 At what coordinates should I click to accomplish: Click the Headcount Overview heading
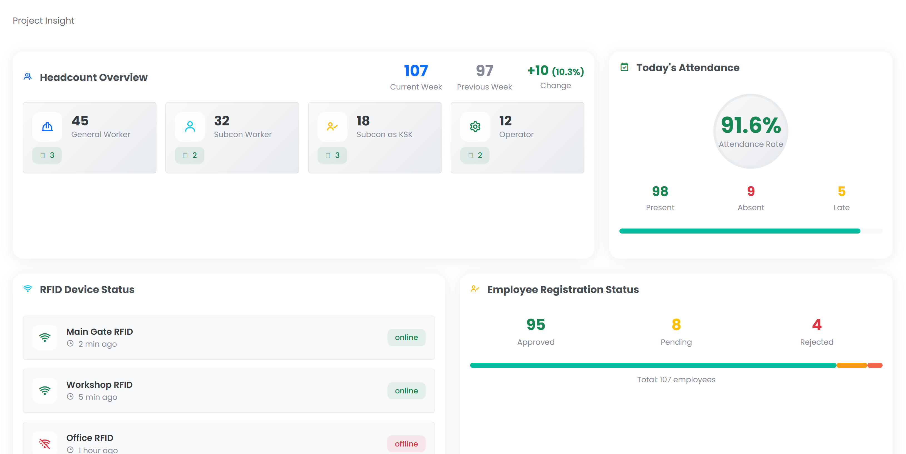point(94,77)
